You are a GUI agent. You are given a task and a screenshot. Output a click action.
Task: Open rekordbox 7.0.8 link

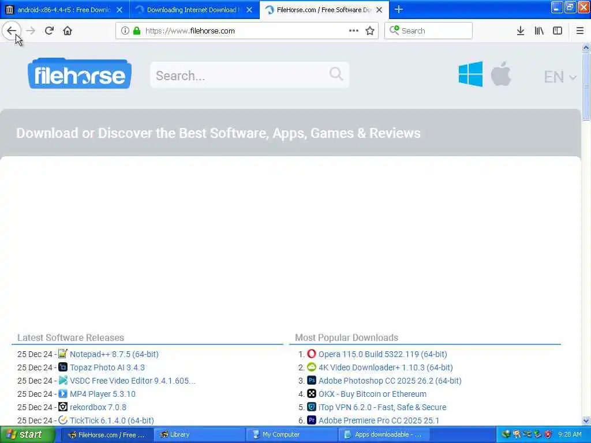click(98, 407)
